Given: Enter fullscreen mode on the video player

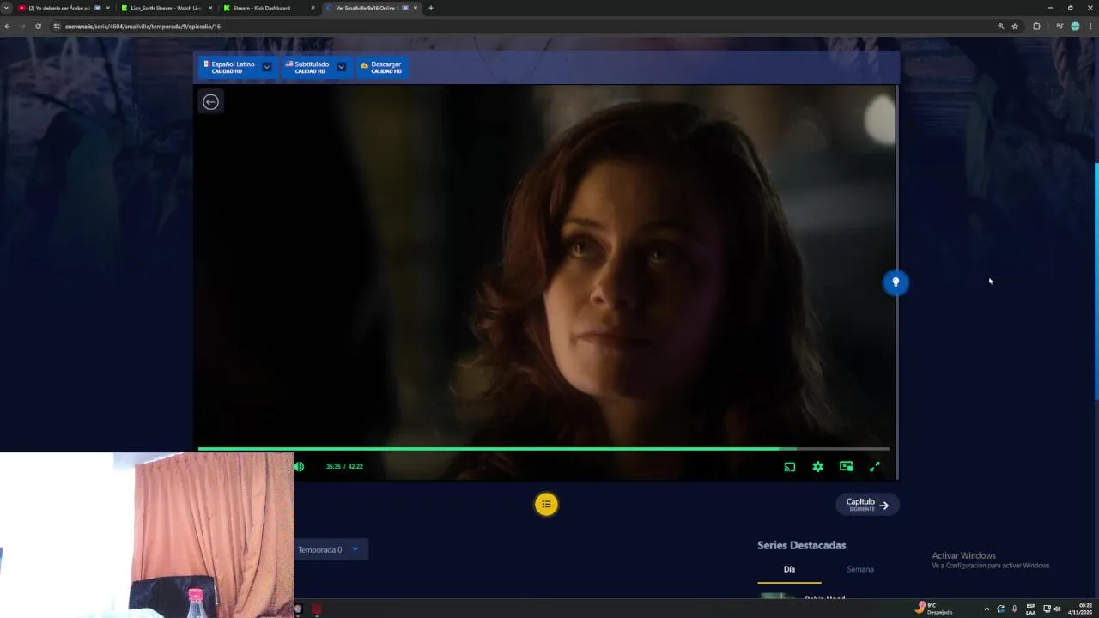Looking at the screenshot, I should click(x=874, y=467).
